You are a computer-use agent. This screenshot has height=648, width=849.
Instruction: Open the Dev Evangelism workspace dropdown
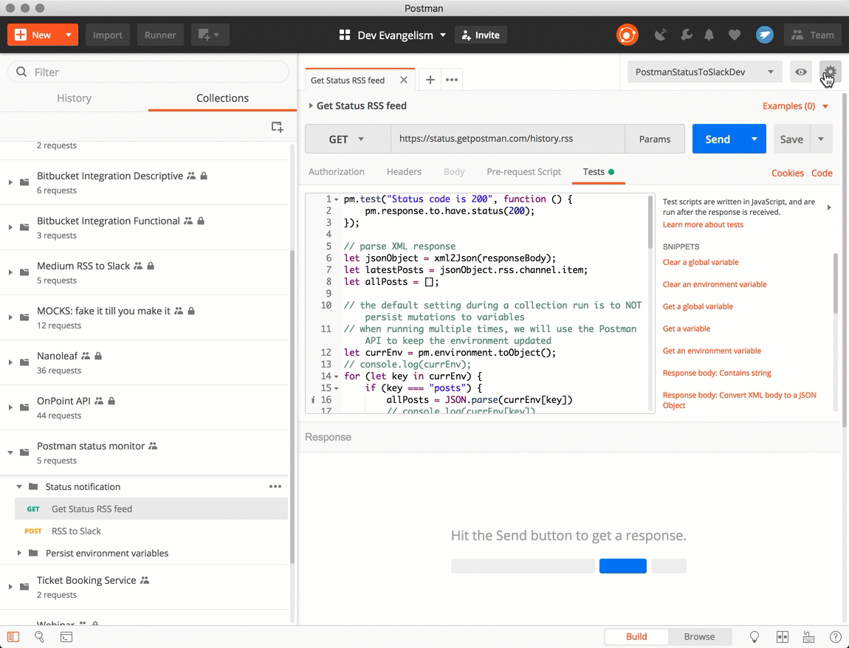[443, 35]
